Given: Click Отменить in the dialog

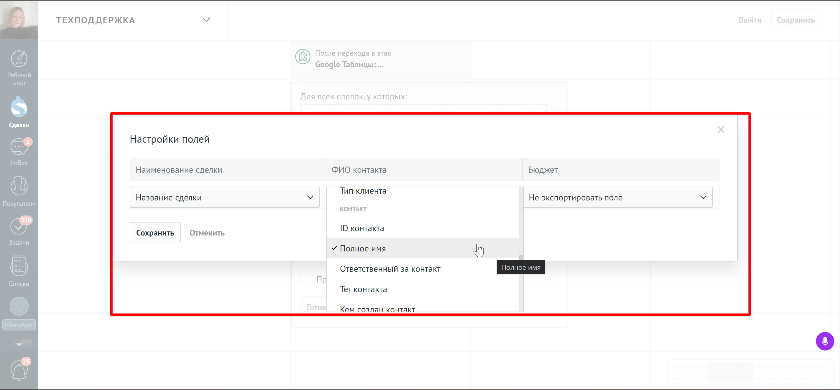Looking at the screenshot, I should 207,233.
